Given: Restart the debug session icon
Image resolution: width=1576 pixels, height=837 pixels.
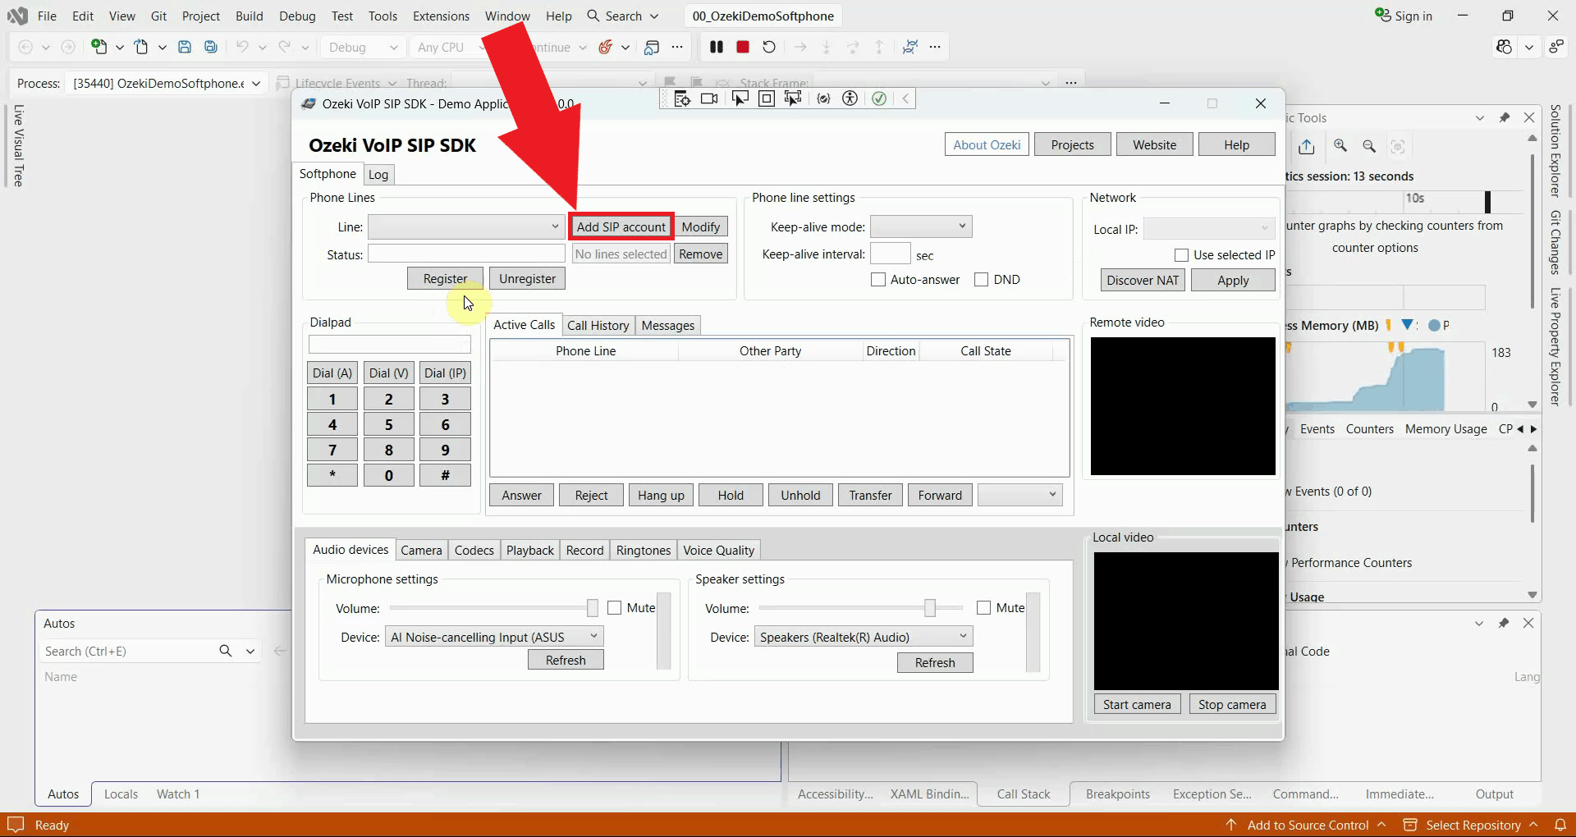Looking at the screenshot, I should click(769, 48).
